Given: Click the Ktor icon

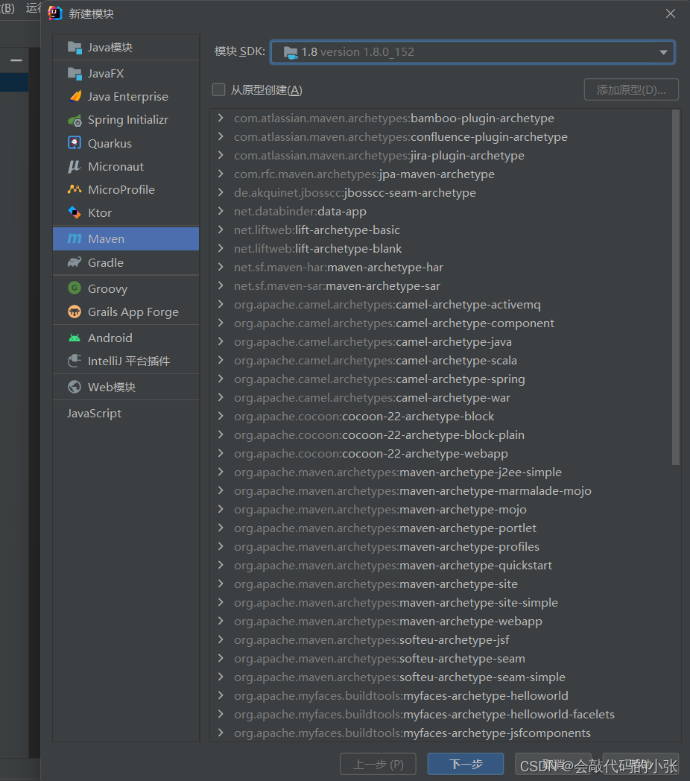Looking at the screenshot, I should pos(75,212).
